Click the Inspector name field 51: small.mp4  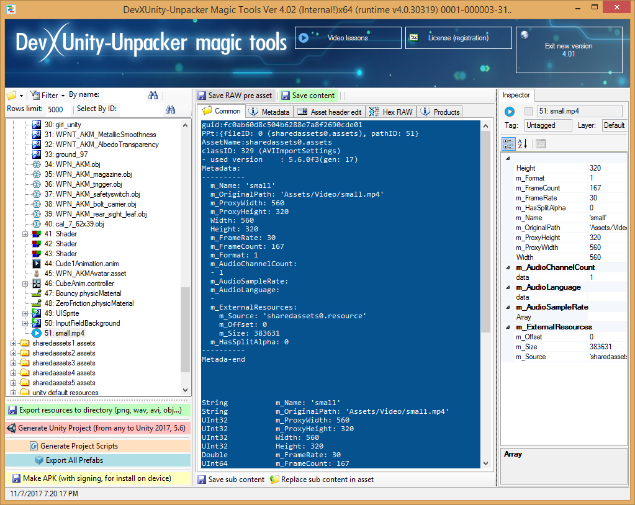[x=580, y=111]
